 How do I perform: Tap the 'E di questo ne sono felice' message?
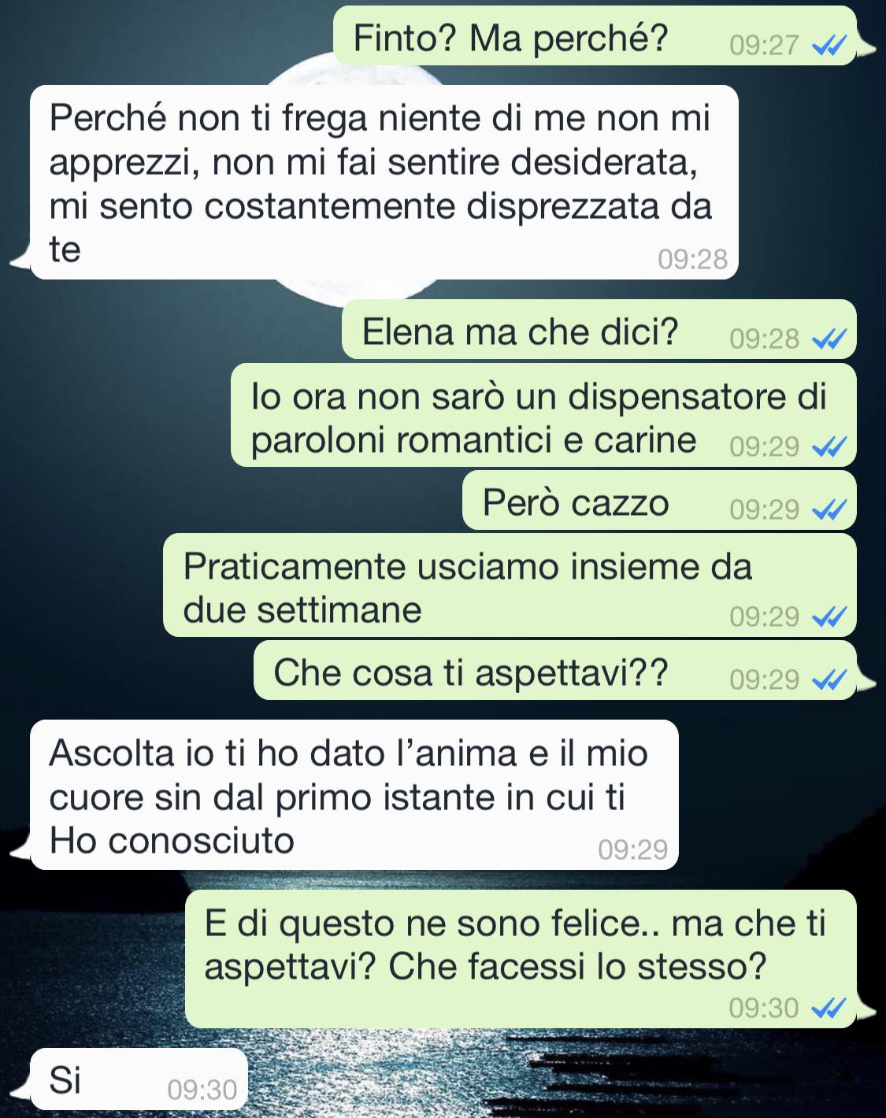click(521, 959)
